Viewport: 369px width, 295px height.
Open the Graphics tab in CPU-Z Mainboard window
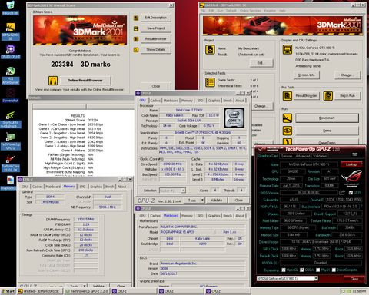pos(214,216)
